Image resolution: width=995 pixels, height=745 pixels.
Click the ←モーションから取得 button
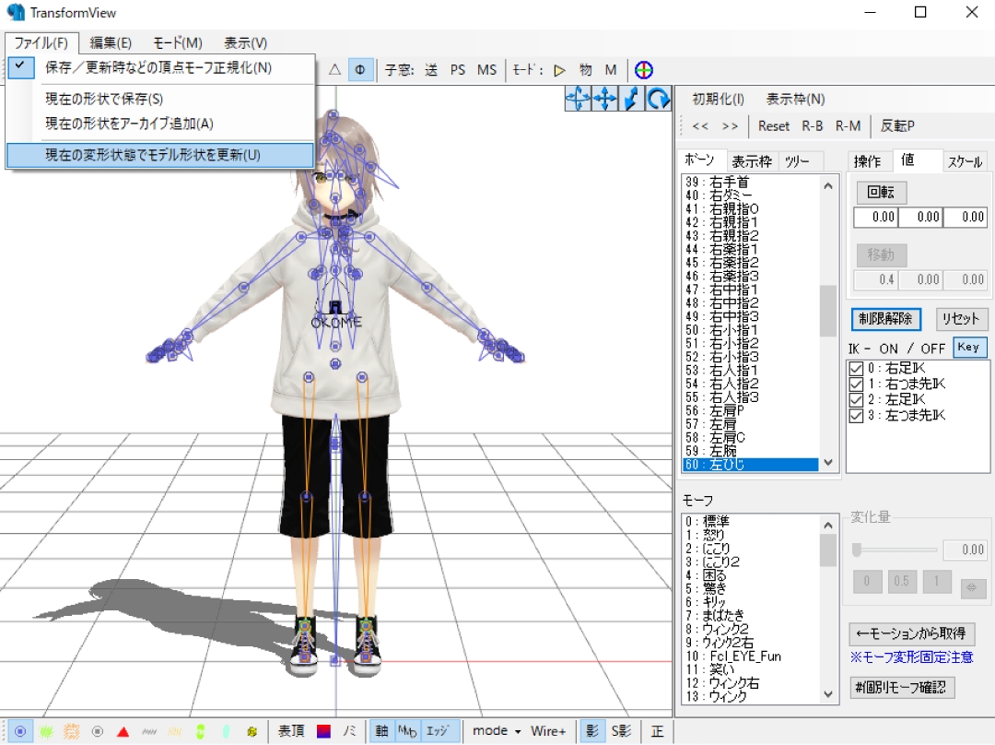(911, 634)
